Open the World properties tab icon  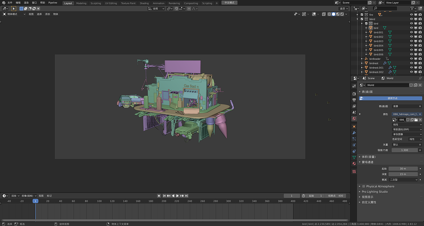354,119
